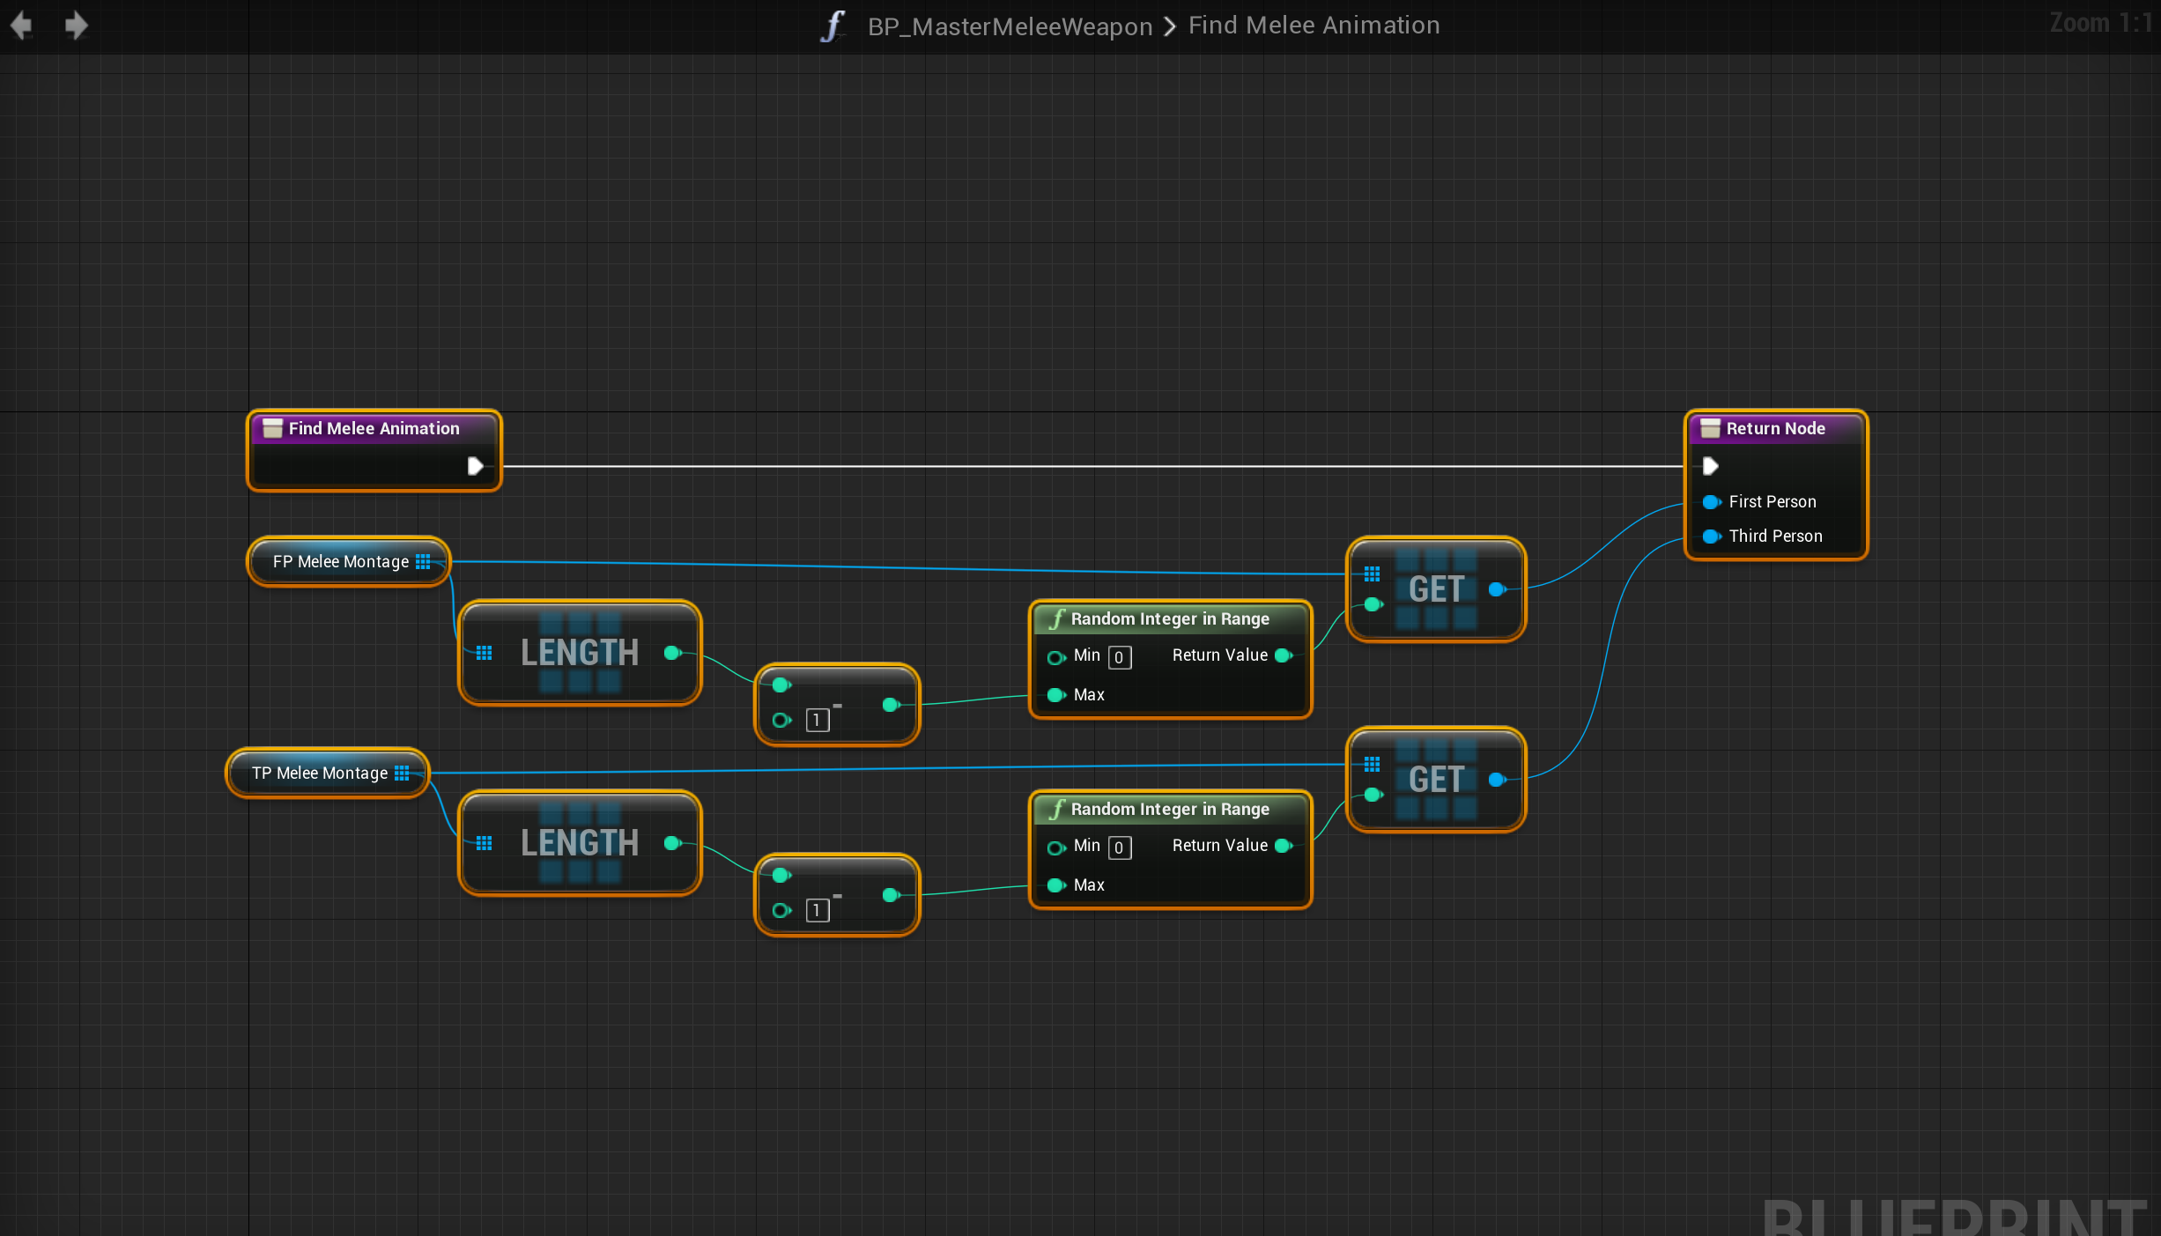Click the forward navigation arrow
2161x1236 pixels.
click(77, 25)
